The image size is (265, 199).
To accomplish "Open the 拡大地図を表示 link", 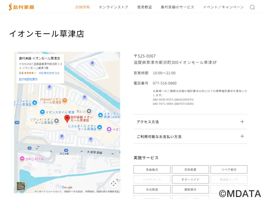I will tap(28, 79).
